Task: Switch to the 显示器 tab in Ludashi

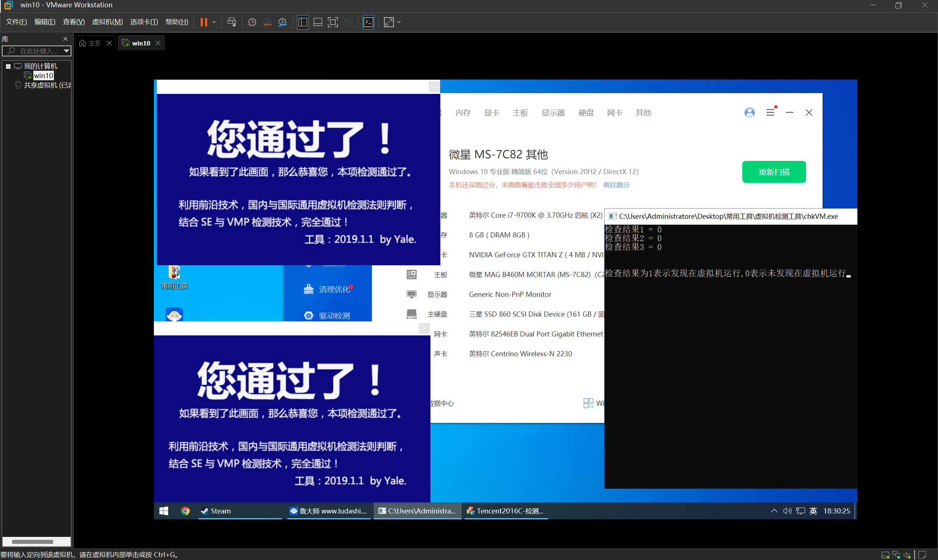Action: click(x=553, y=113)
